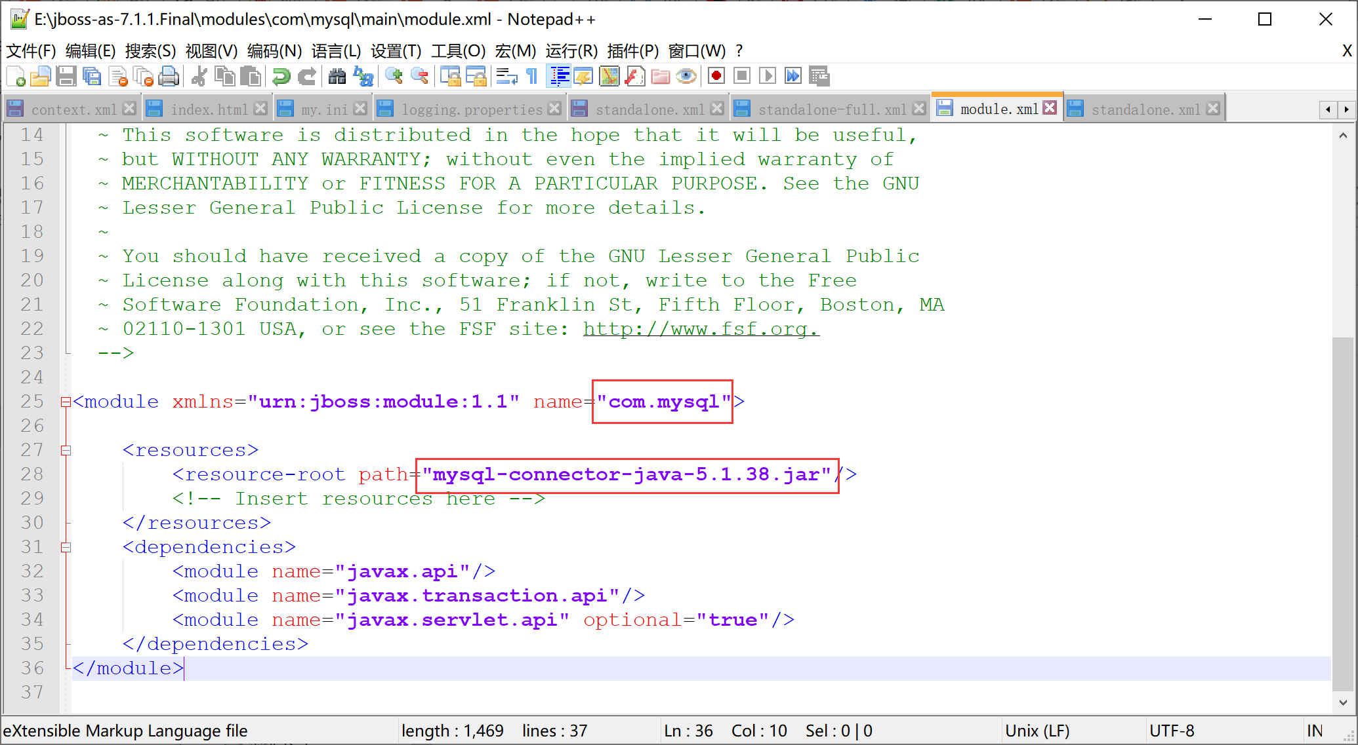The width and height of the screenshot is (1358, 745).
Task: Collapse the dependencies fold at line 31
Action: pos(66,547)
